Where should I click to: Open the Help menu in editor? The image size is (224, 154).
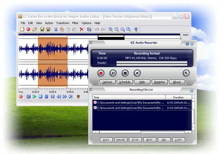[x=97, y=23]
